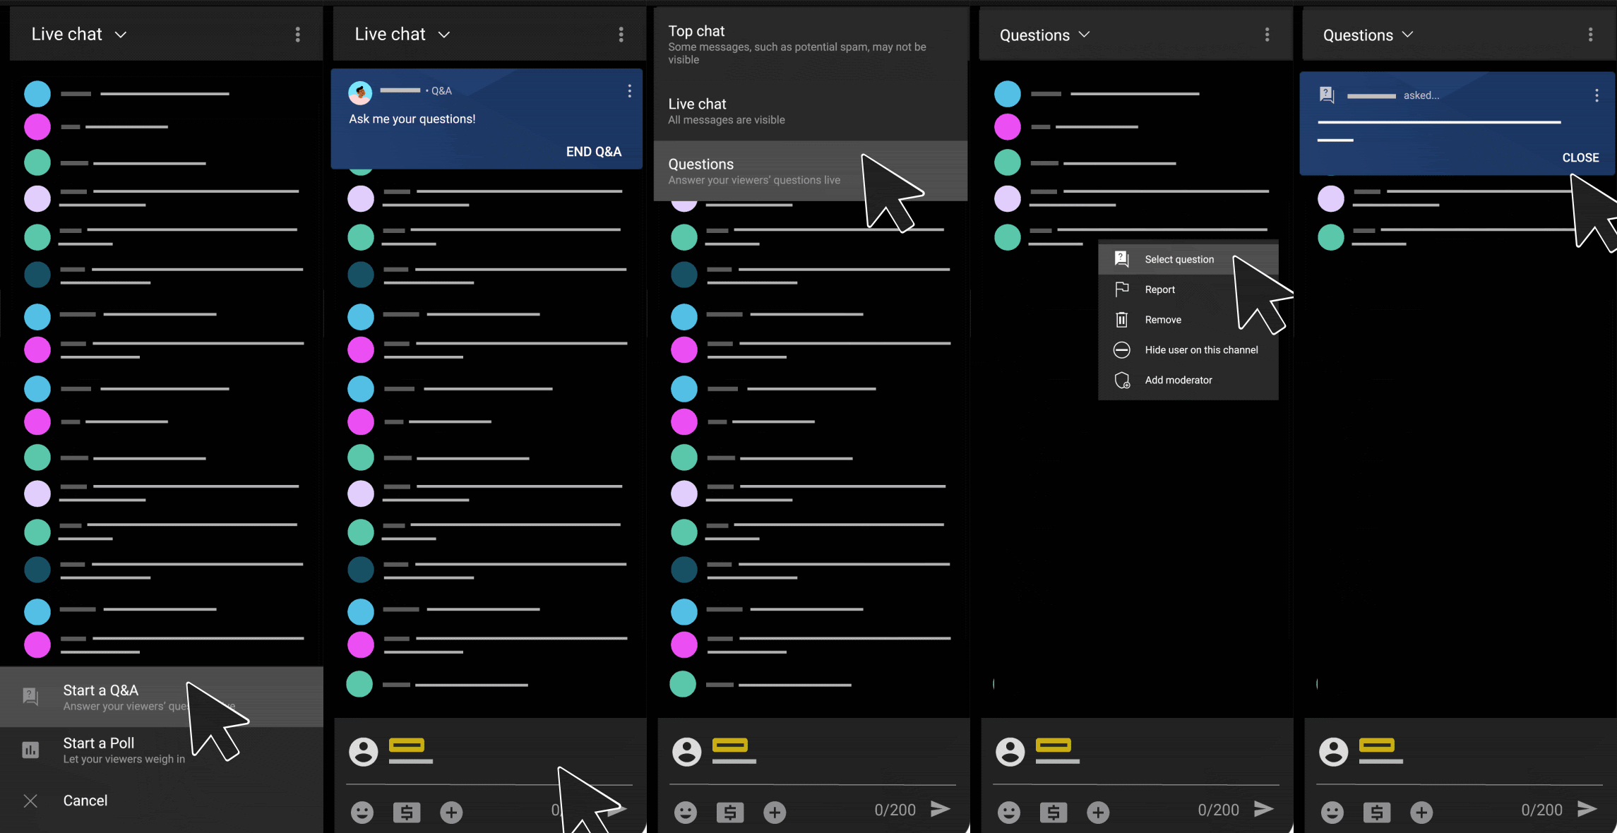Open the emoji picker in the END Q&A panel
This screenshot has width=1617, height=833.
pyautogui.click(x=362, y=812)
